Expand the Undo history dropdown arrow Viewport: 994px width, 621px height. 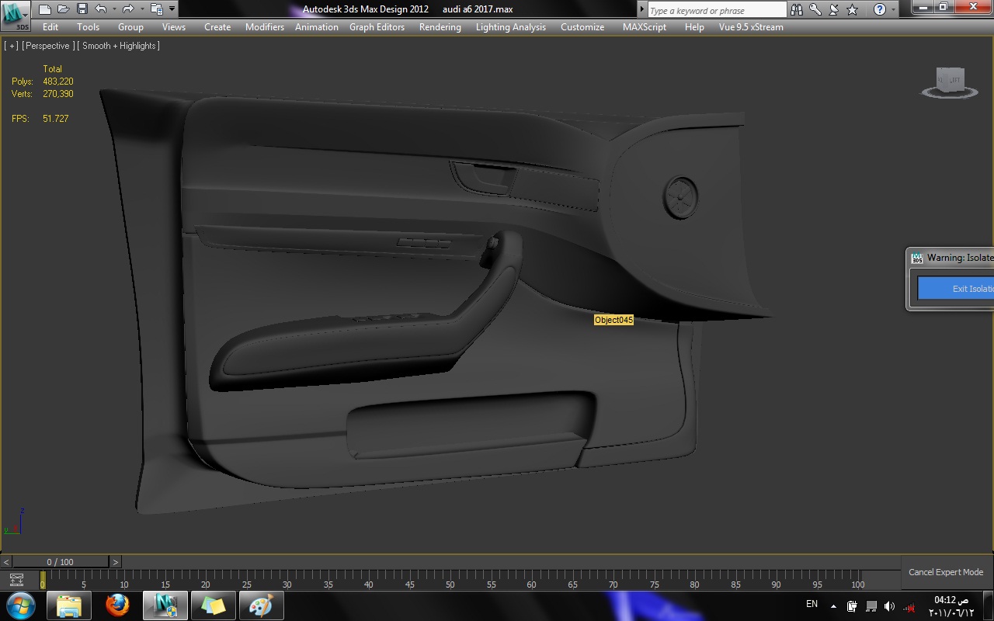[114, 9]
